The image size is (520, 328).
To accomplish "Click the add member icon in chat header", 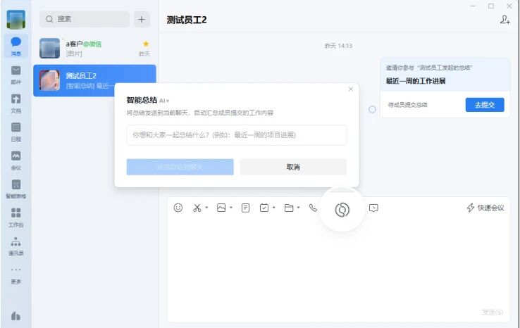I will (x=504, y=20).
